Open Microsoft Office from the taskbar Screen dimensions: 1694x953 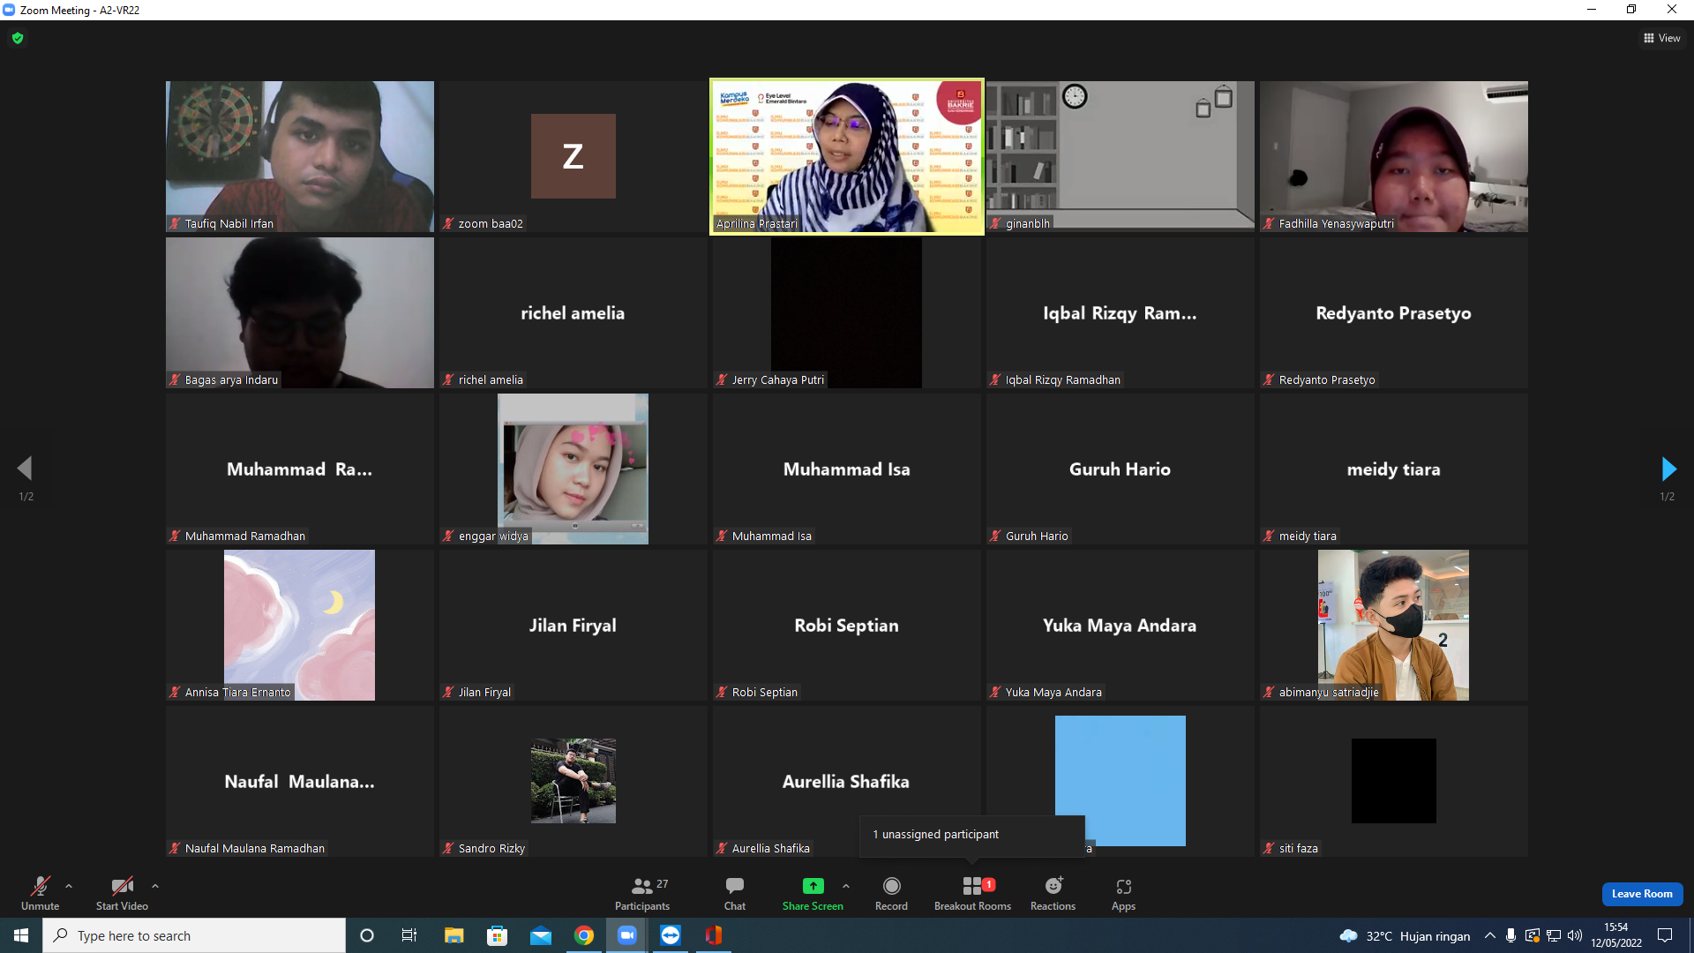click(x=713, y=935)
